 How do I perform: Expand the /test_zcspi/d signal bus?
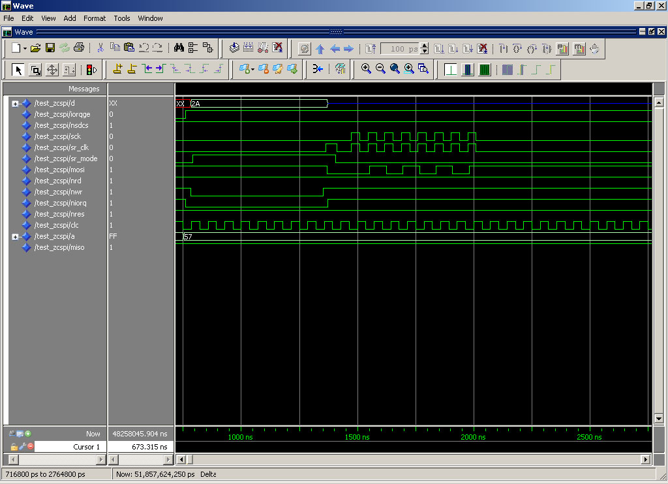coord(15,103)
